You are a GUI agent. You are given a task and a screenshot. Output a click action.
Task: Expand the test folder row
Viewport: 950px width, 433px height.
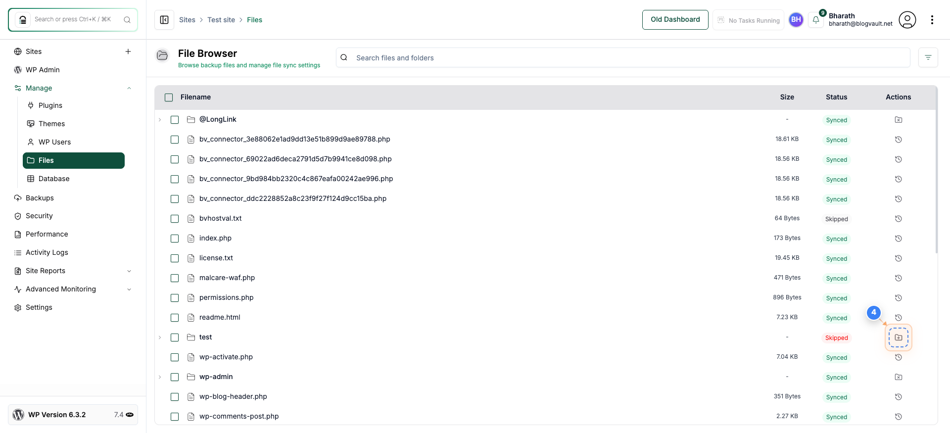pos(160,337)
